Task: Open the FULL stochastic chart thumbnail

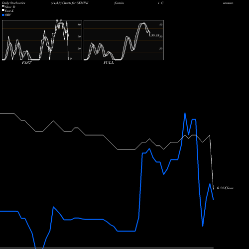Action: click(x=124, y=40)
